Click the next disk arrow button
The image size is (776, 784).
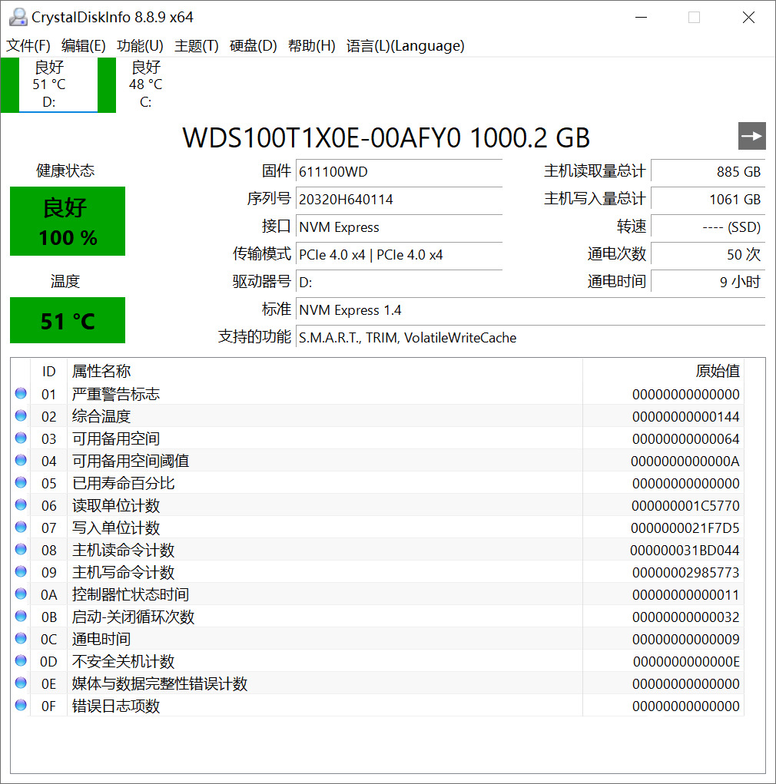pos(752,136)
